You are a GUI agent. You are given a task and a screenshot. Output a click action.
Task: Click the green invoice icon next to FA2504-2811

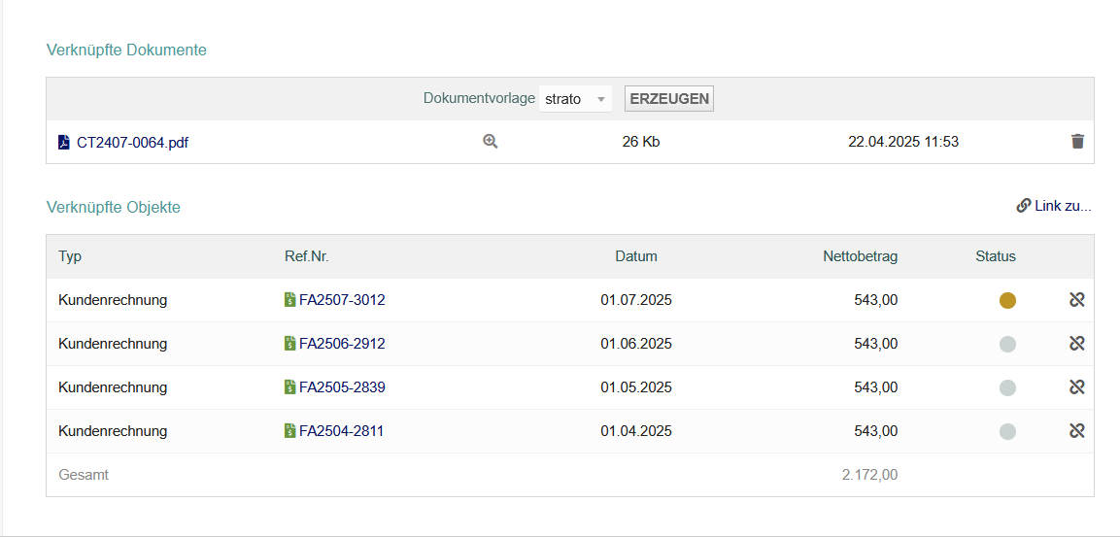tap(290, 430)
